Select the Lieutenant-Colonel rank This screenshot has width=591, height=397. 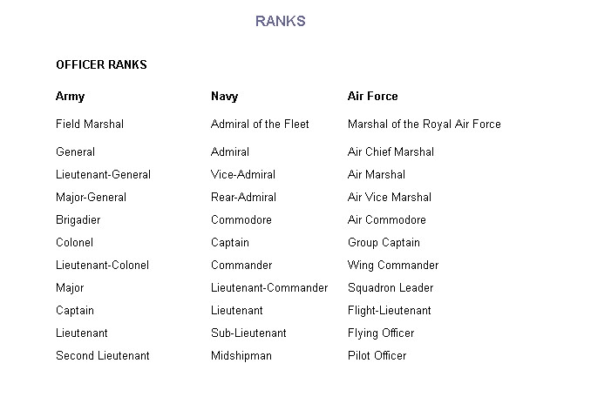[x=102, y=266]
